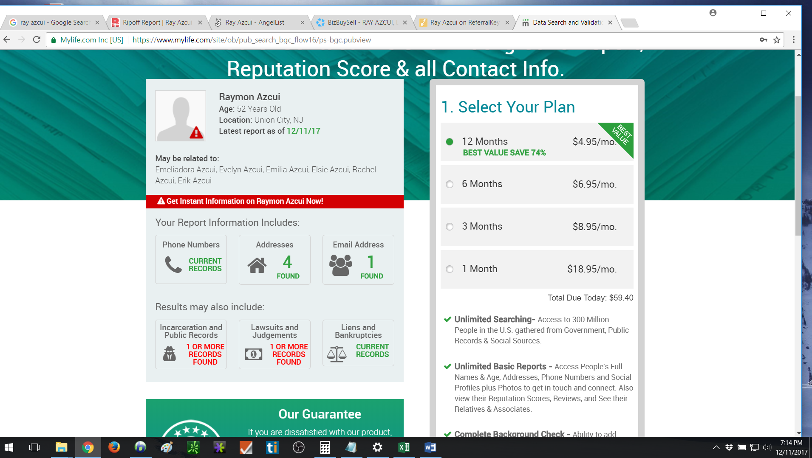Click scrollbar down arrow
Screen dimensions: 812x458
click(x=798, y=433)
